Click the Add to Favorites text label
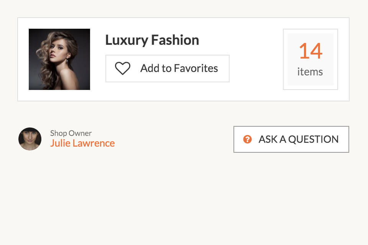The width and height of the screenshot is (368, 245). pyautogui.click(x=179, y=68)
